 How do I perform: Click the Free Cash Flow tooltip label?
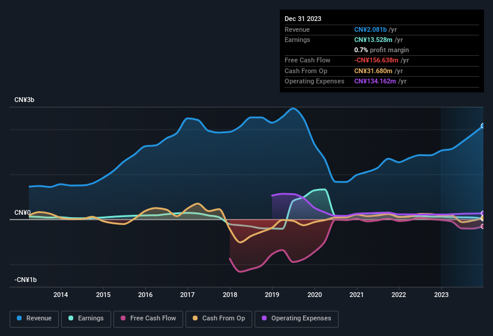(x=307, y=60)
